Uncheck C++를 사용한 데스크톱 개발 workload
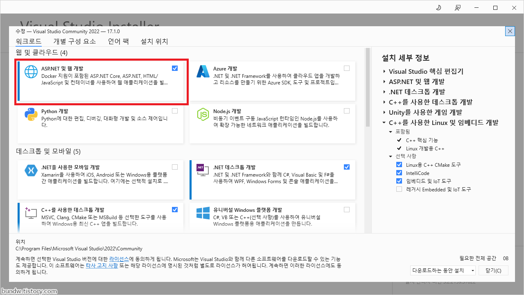The image size is (524, 295). click(x=175, y=209)
